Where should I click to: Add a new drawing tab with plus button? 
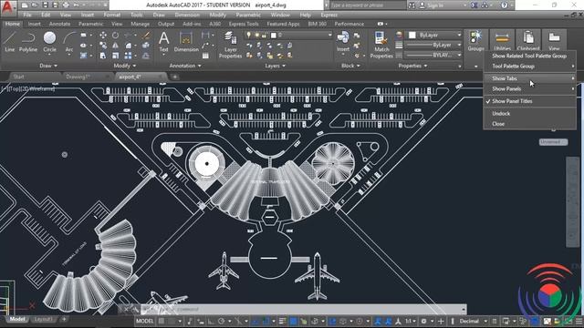click(x=174, y=77)
